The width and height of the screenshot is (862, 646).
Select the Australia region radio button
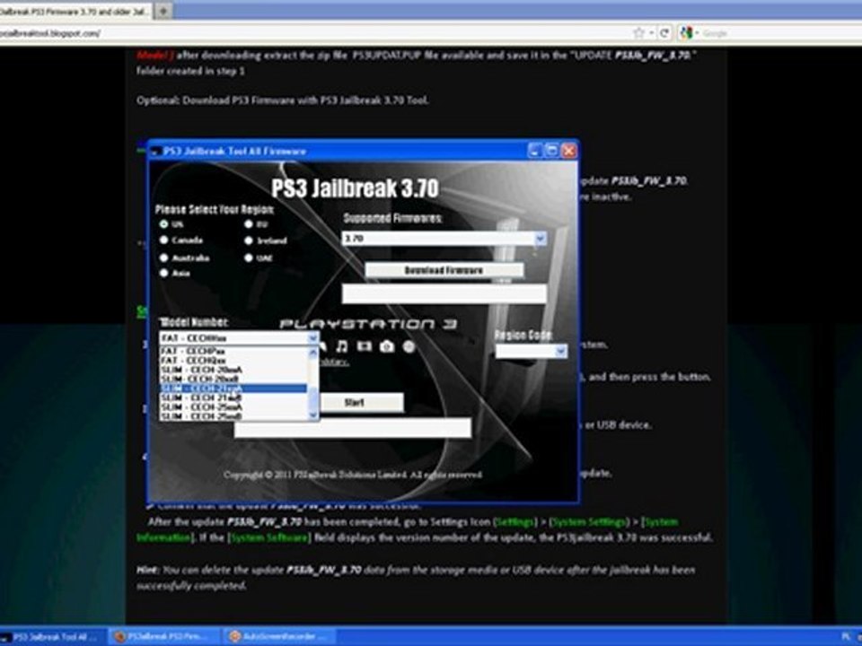(x=163, y=258)
